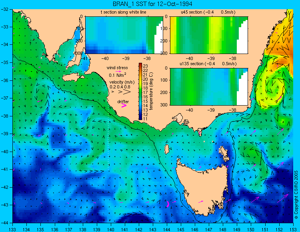
Task: Click longitude label '147' on bottom axis
Action: [209, 230]
